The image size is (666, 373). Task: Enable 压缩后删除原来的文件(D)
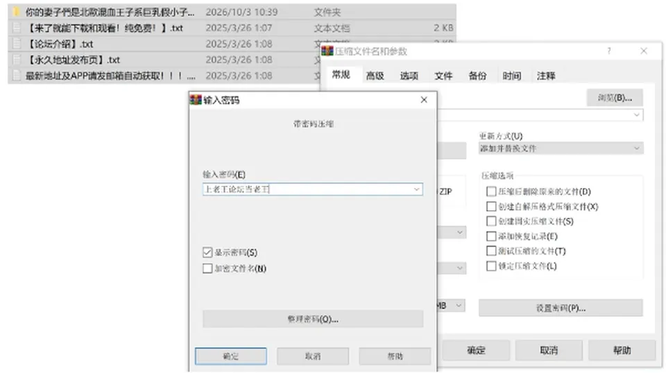pyautogui.click(x=491, y=191)
